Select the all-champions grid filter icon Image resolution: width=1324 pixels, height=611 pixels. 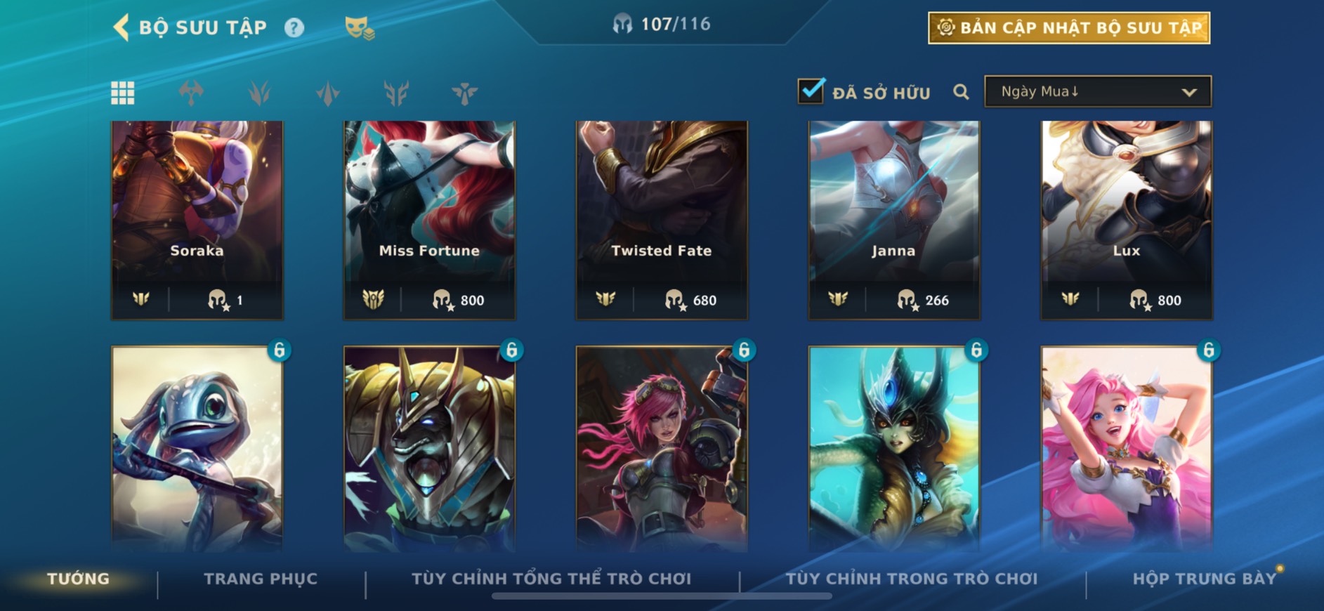click(x=123, y=93)
